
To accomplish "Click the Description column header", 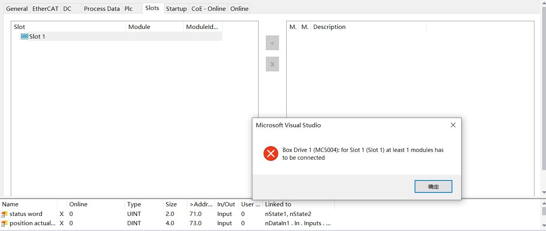I will pos(368,27).
